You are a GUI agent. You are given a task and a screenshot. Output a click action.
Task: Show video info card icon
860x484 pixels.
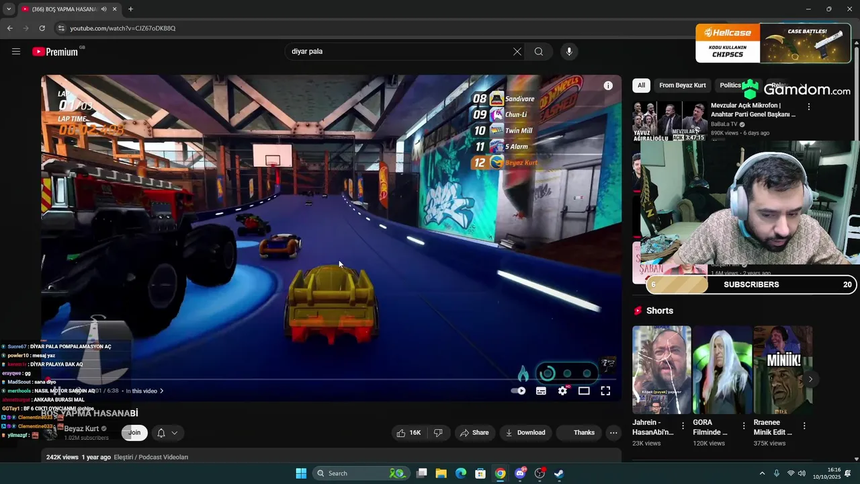coord(608,85)
